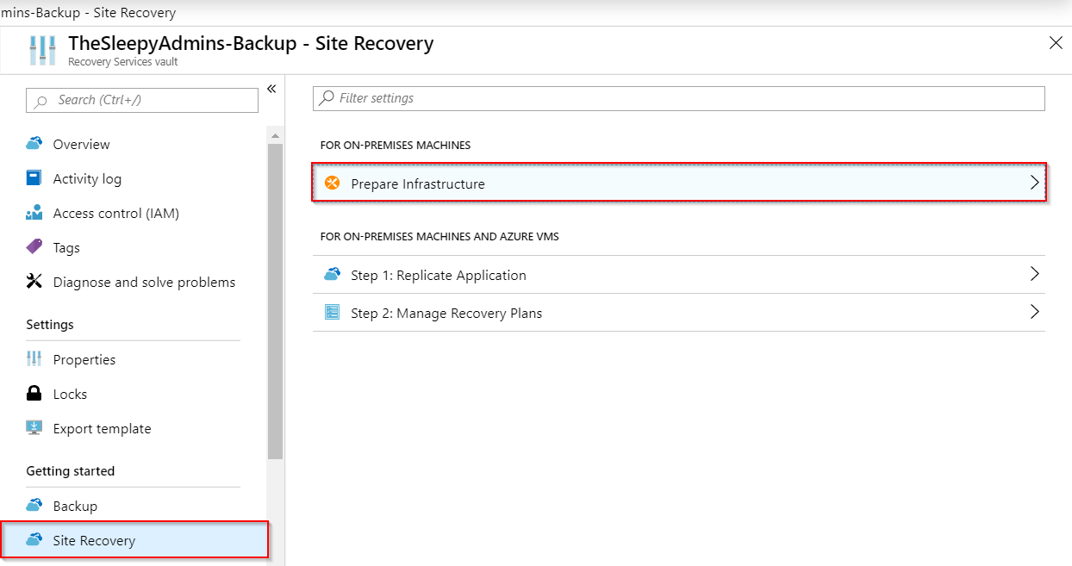Expand Prepare Infrastructure chevron arrow
Viewport: 1072px width, 566px height.
(1035, 183)
